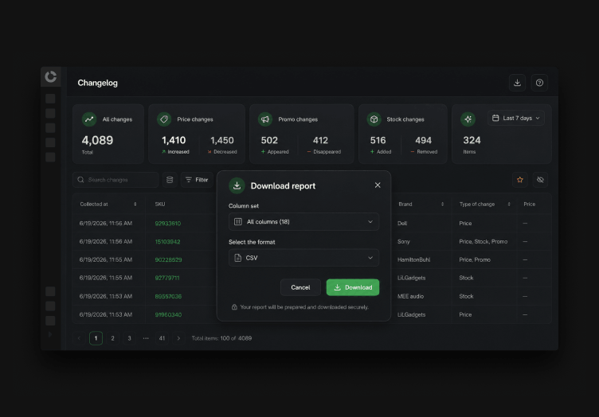Go to page 41
This screenshot has height=417, width=599.
[x=162, y=338]
